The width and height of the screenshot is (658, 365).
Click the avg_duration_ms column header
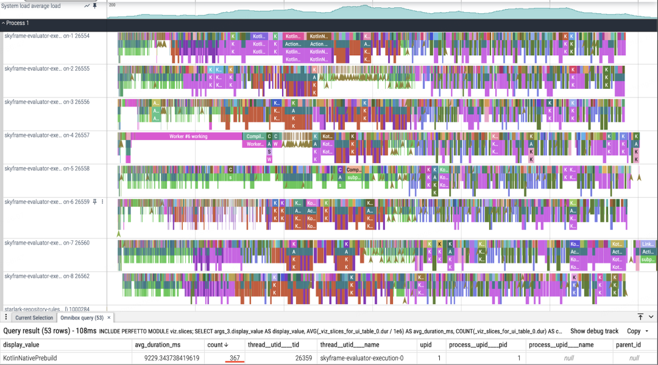tap(157, 345)
